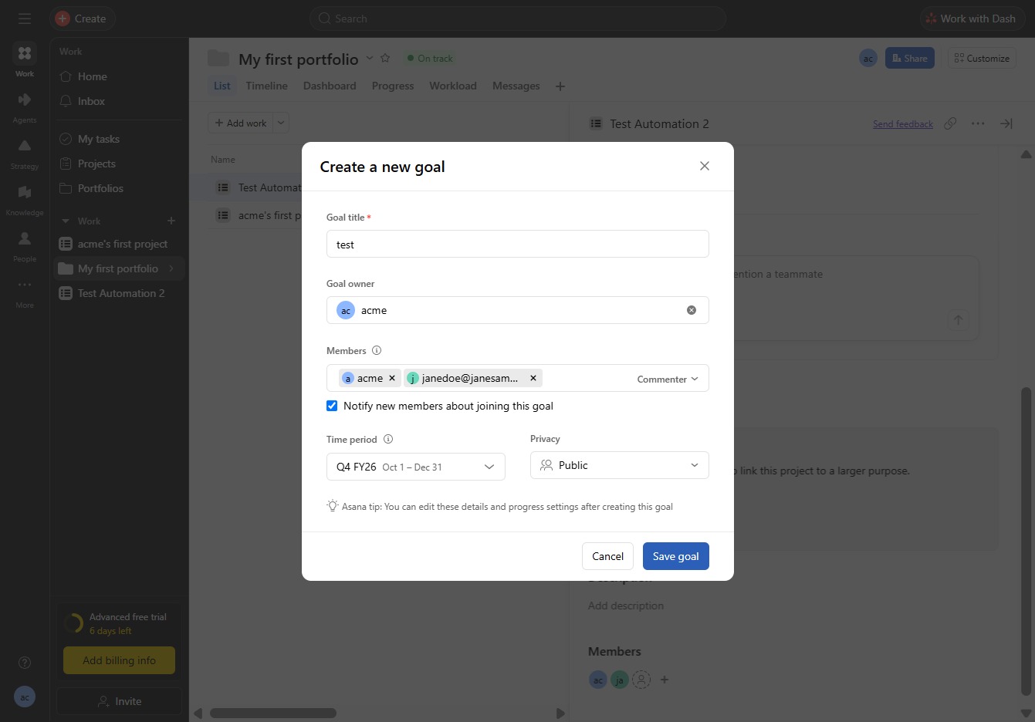Image resolution: width=1035 pixels, height=722 pixels.
Task: Close the Create a new goal dialog
Action: (704, 166)
